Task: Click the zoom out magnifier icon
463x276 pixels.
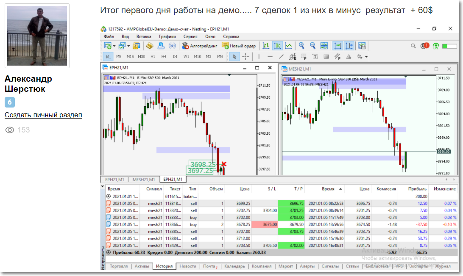Action: click(313, 46)
